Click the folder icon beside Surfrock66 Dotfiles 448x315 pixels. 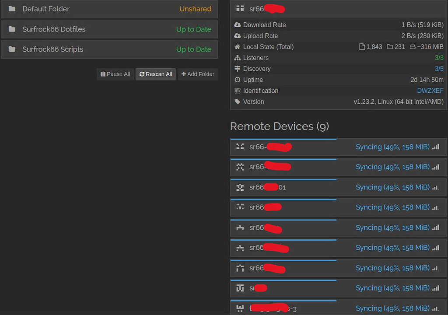(12, 29)
